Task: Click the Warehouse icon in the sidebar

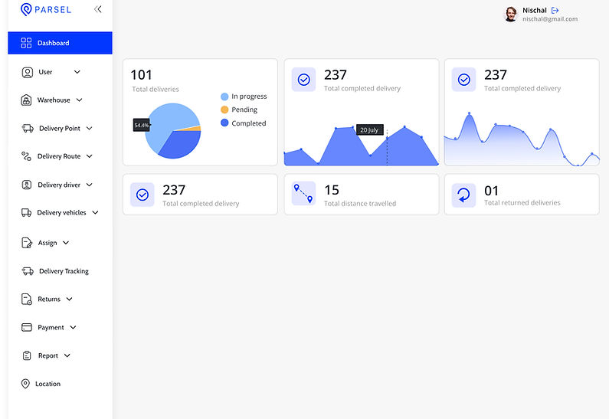Action: [27, 100]
